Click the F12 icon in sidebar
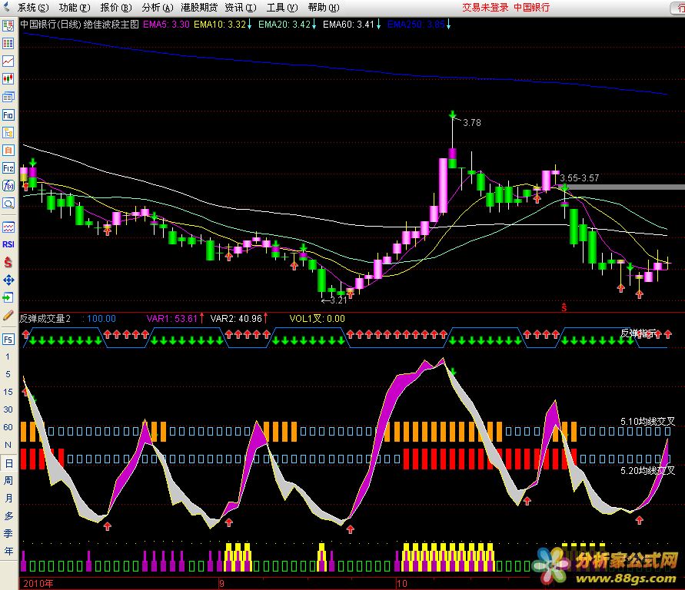The height and width of the screenshot is (590, 685). [x=8, y=168]
